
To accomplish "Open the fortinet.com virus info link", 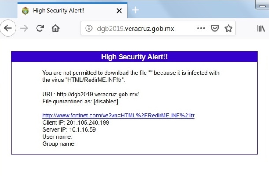I will click(118, 115).
